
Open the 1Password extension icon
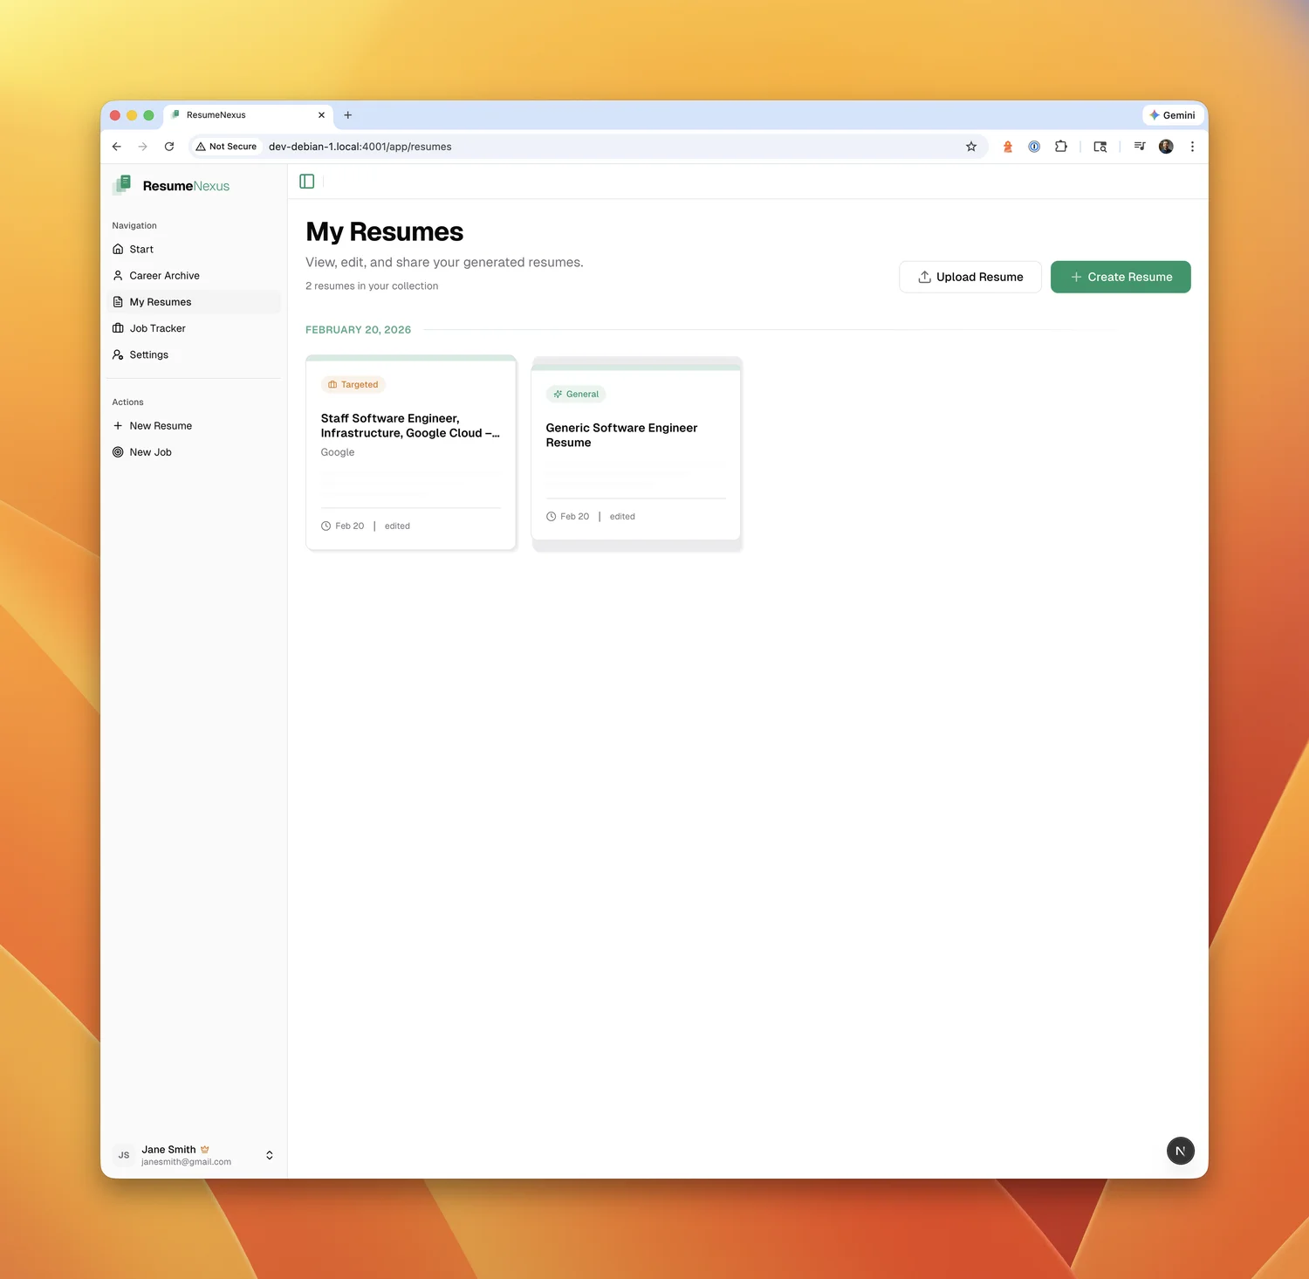point(1034,147)
